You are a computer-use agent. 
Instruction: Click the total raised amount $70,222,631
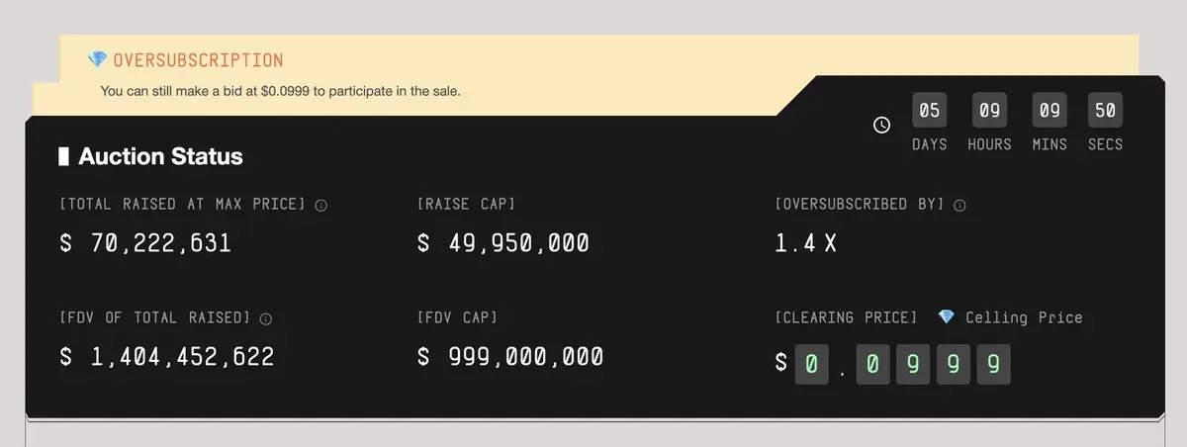click(x=145, y=242)
